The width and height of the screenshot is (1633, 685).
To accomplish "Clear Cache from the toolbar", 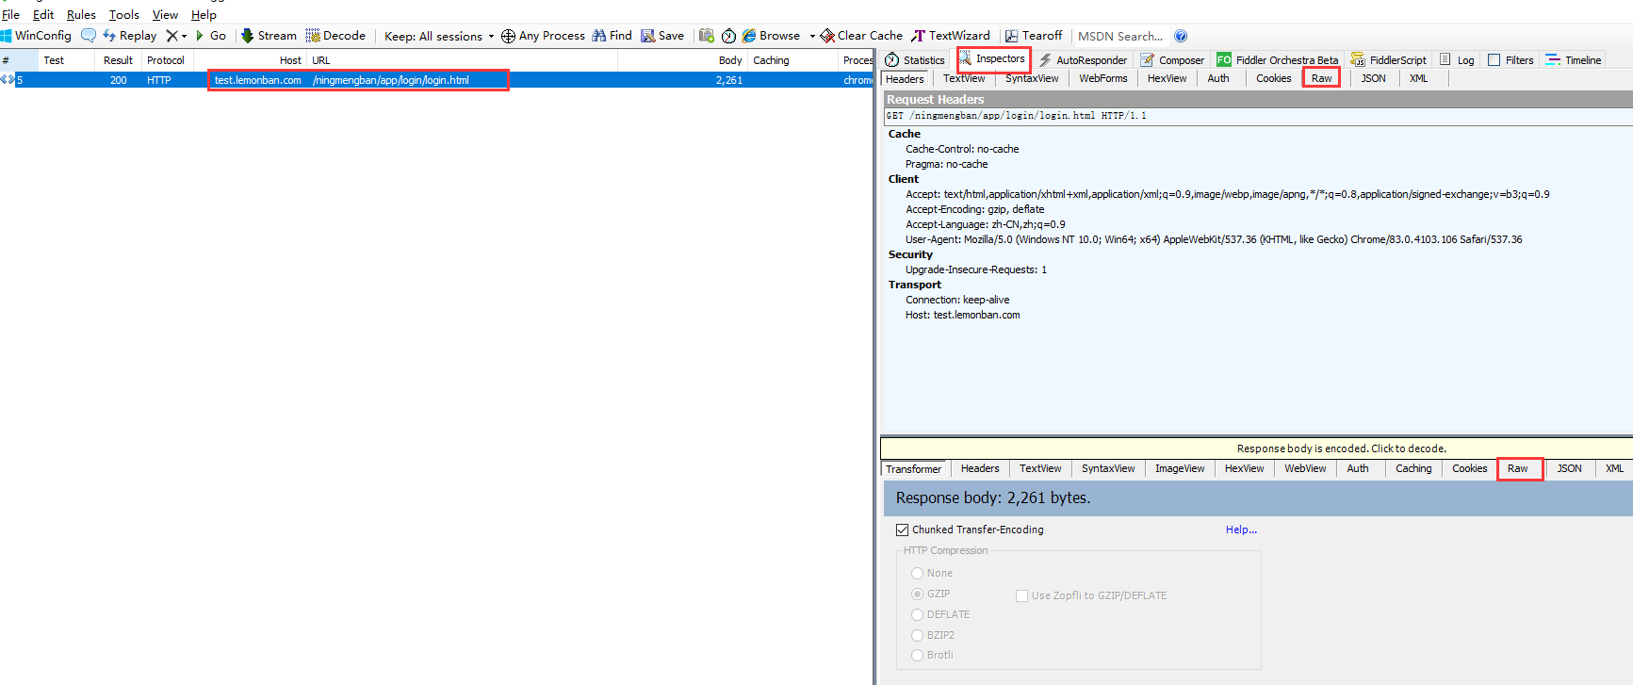I will point(861,36).
